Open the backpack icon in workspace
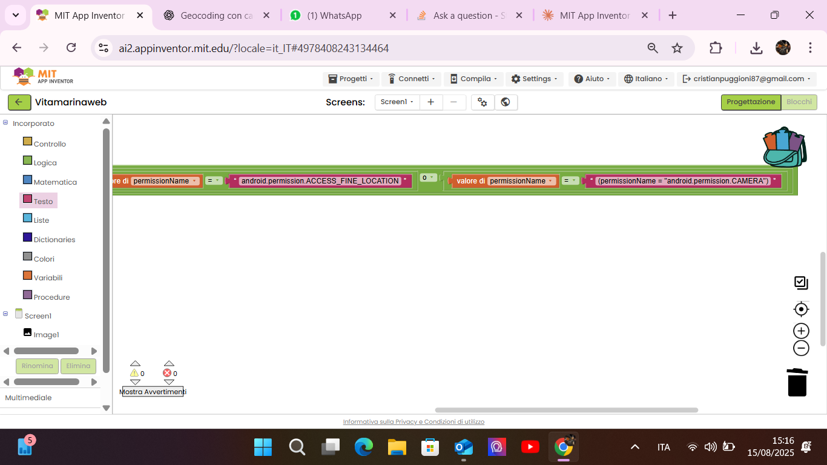Viewport: 827px width, 465px height. 784,147
